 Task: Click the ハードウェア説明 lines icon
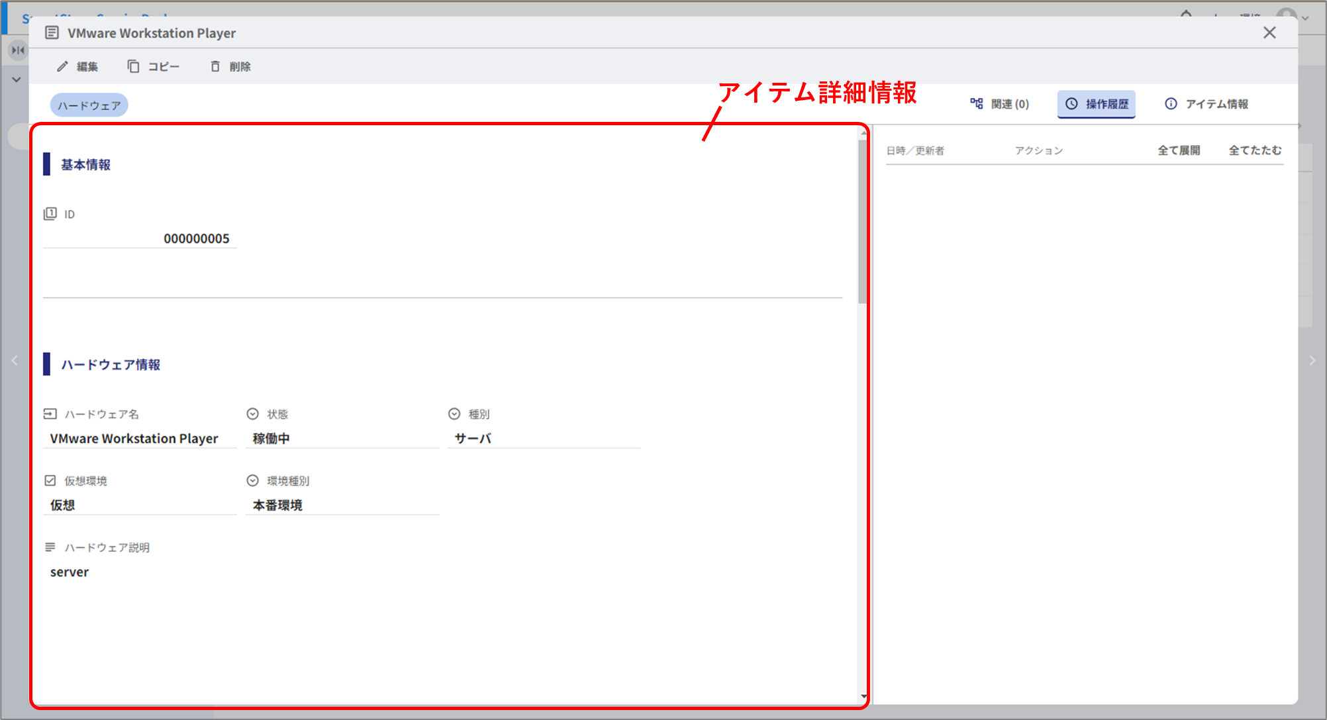point(50,547)
